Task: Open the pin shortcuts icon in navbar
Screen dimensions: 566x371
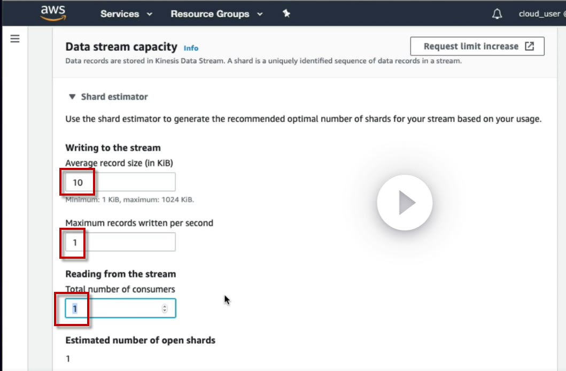Action: [x=286, y=14]
